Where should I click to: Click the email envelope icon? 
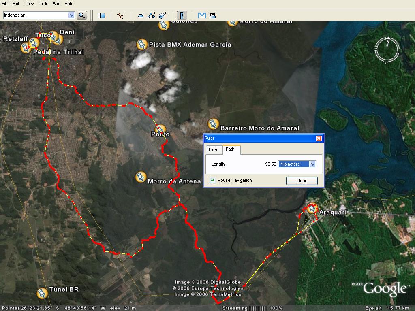202,15
